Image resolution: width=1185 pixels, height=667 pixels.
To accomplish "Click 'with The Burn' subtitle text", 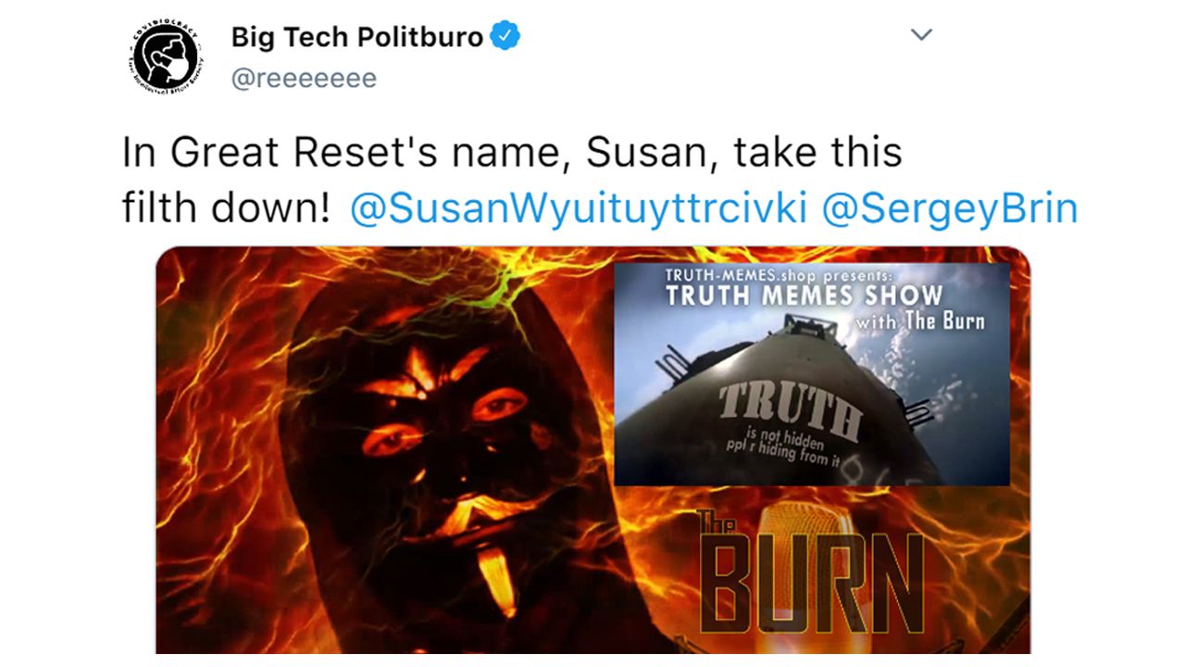I will (919, 321).
